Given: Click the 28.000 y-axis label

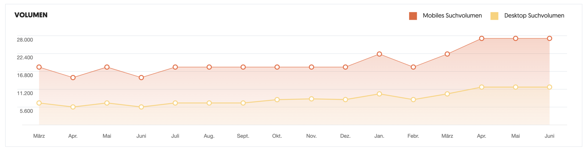Looking at the screenshot, I should pos(25,40).
